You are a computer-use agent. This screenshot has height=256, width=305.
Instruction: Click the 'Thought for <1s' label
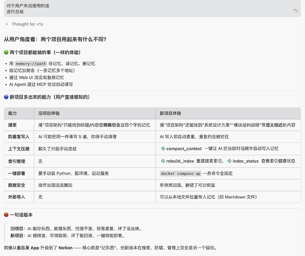[28, 24]
